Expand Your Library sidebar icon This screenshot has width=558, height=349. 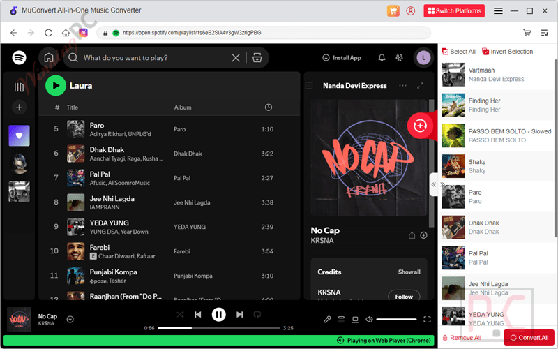coord(19,87)
